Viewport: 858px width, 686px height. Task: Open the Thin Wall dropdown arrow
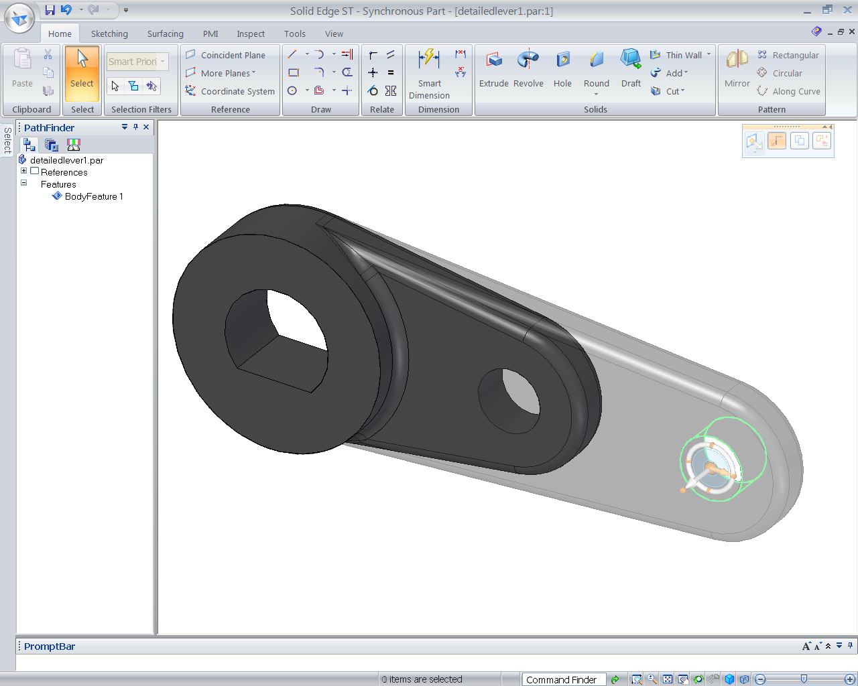tap(709, 54)
